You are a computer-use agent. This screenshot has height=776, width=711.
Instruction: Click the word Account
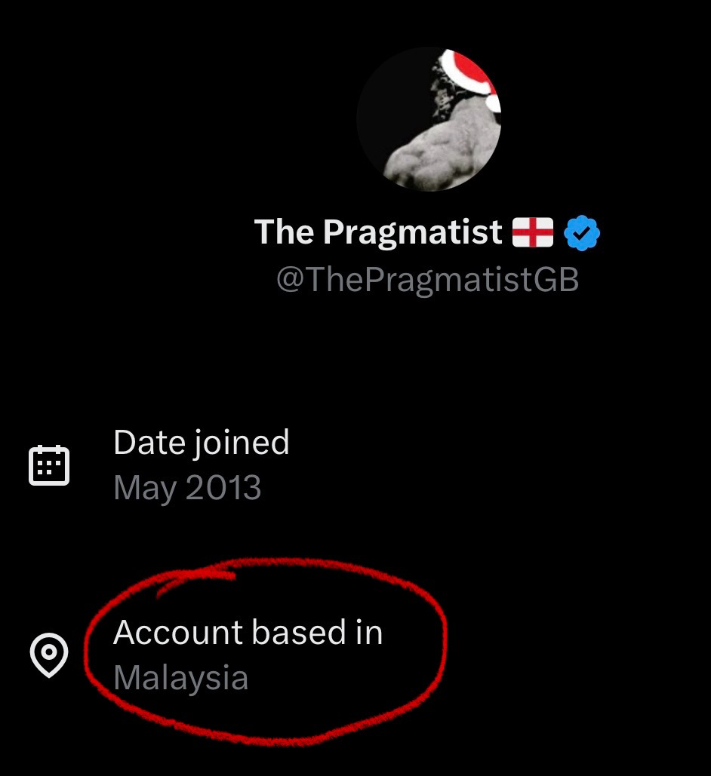pyautogui.click(x=178, y=633)
